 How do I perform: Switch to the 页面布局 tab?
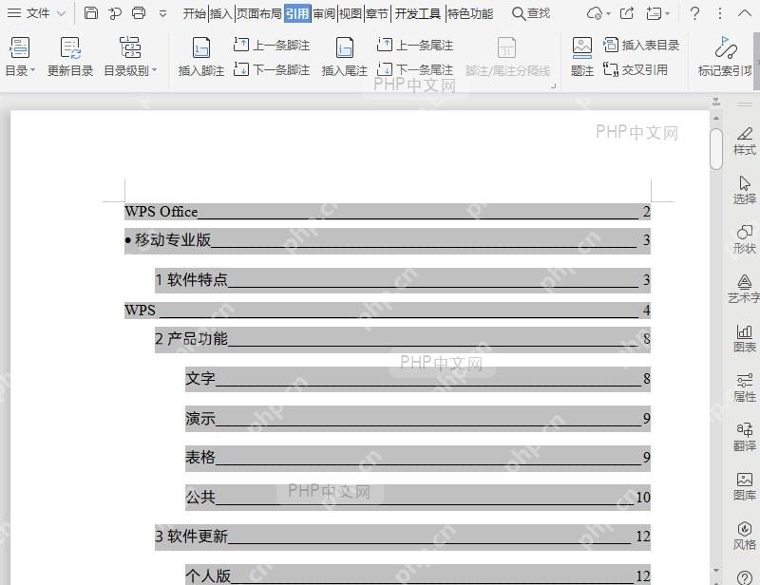point(259,13)
